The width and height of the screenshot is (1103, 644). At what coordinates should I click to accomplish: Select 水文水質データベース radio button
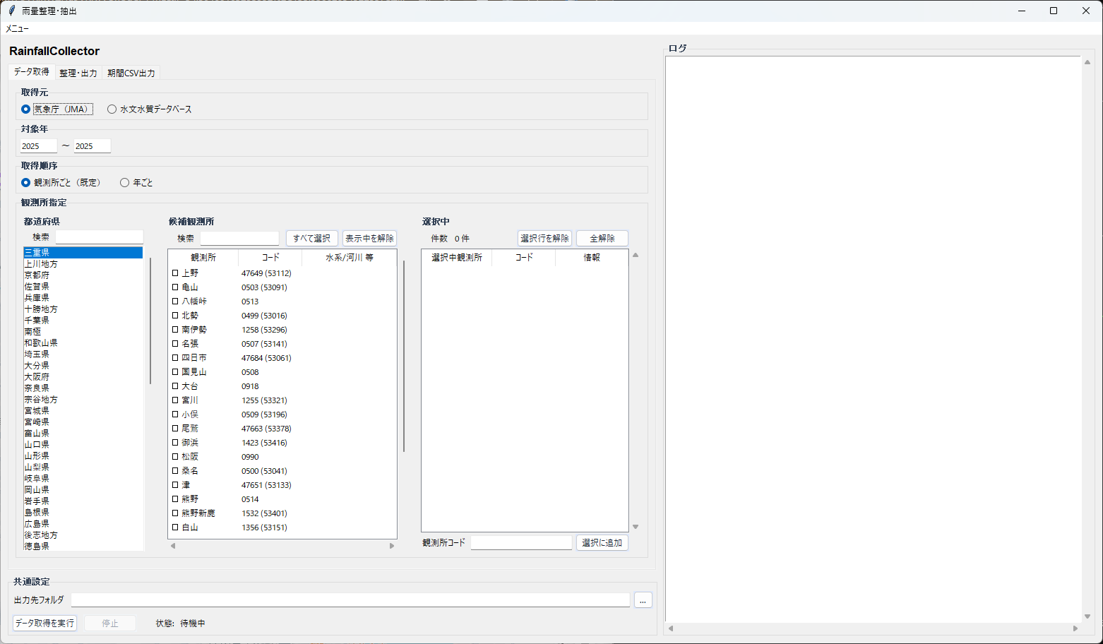point(112,109)
